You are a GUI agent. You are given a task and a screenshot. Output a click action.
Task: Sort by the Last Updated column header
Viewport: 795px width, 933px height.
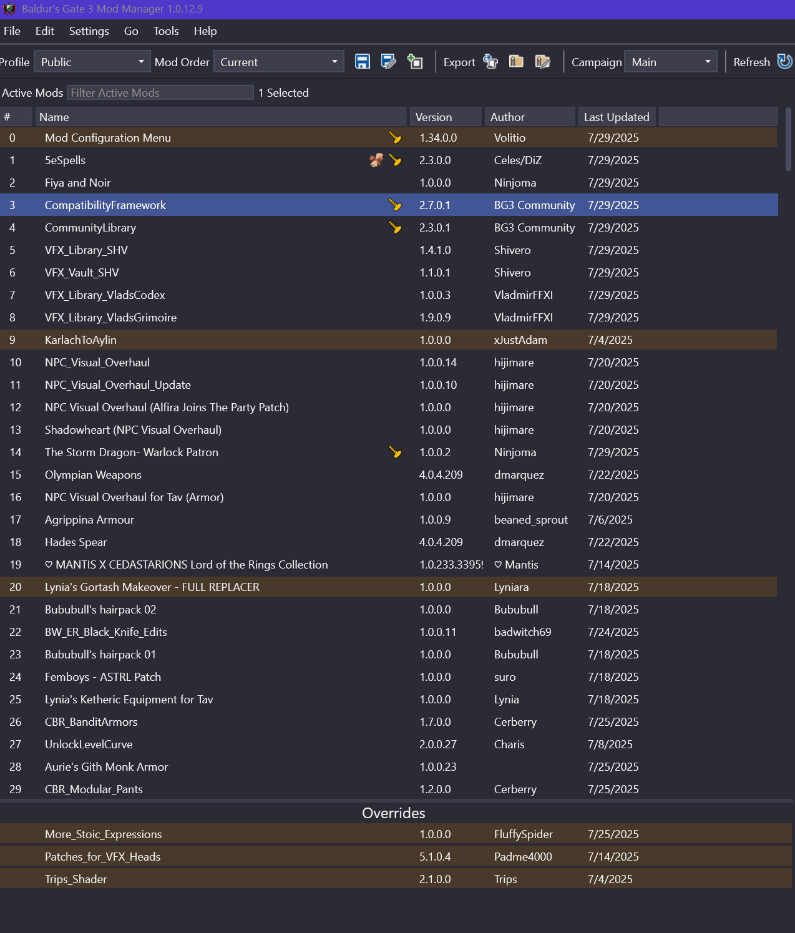point(617,117)
